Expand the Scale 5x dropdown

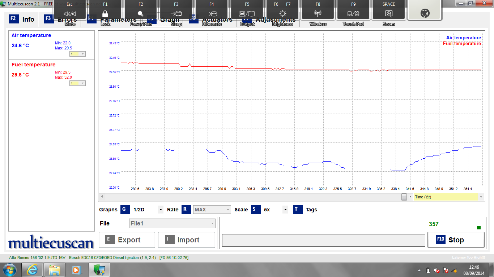[x=285, y=210]
